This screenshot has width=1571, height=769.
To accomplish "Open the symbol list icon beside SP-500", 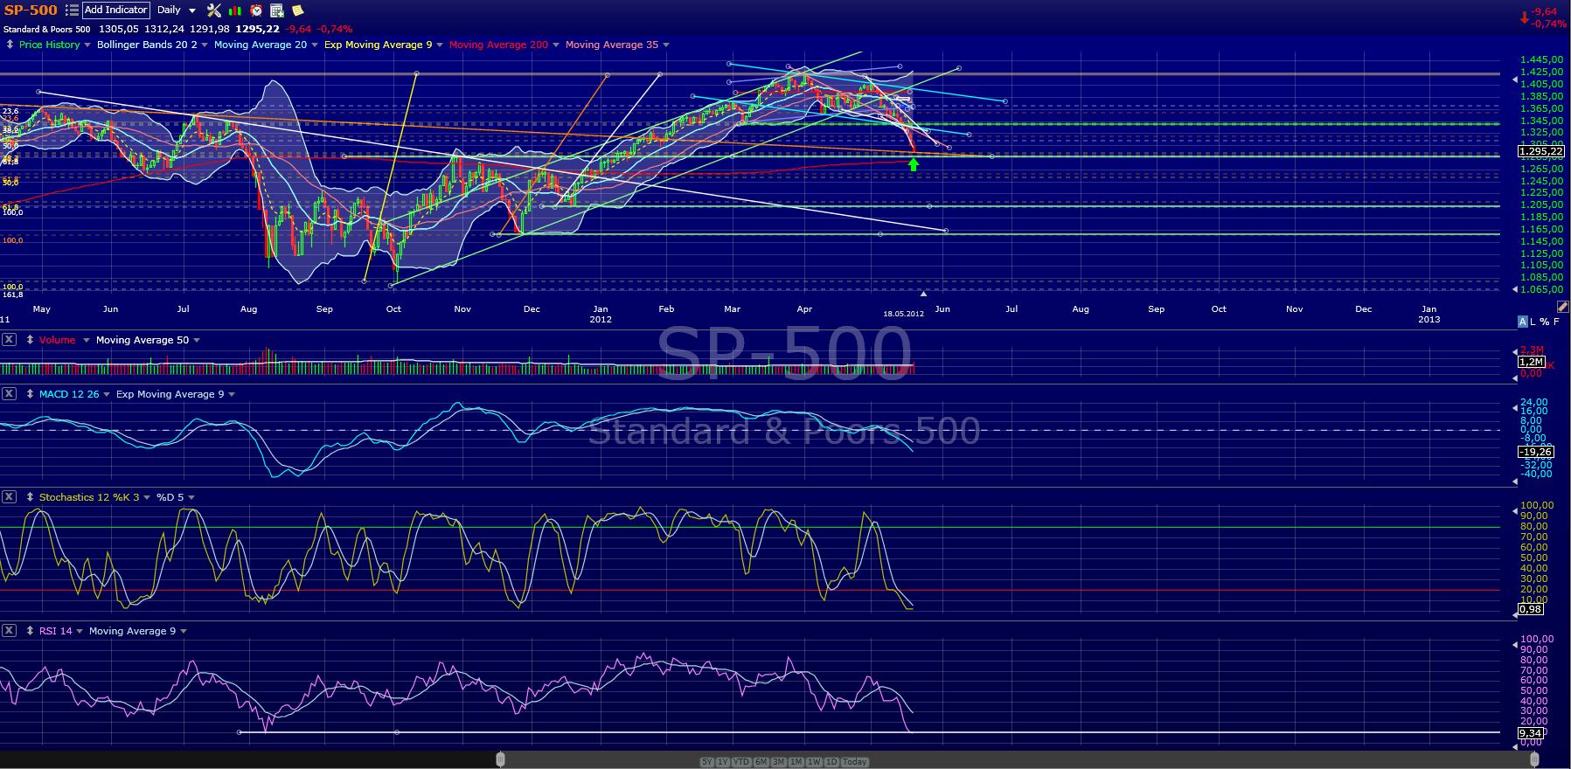I will 72,10.
